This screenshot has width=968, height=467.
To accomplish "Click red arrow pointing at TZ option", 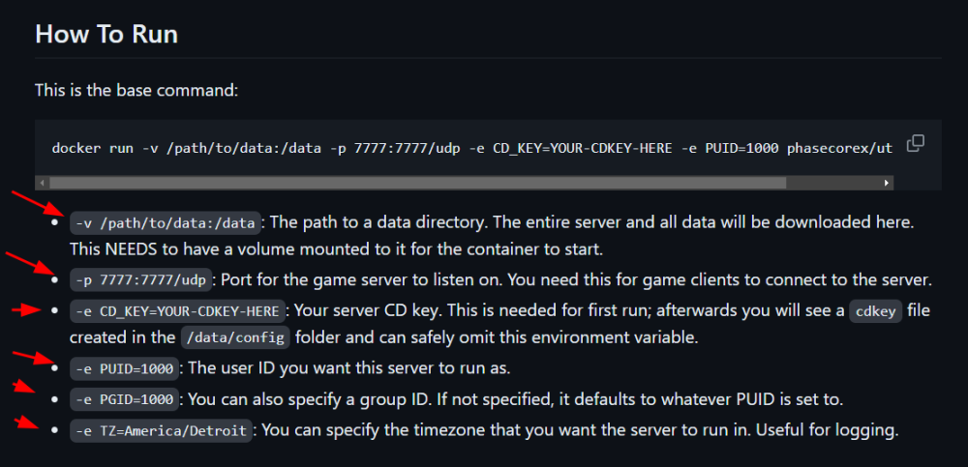I will tap(28, 423).
